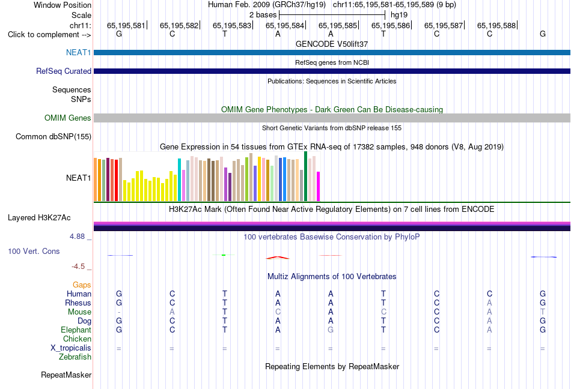Click 'RefSeq genes from NCBI' title

[x=332, y=62]
